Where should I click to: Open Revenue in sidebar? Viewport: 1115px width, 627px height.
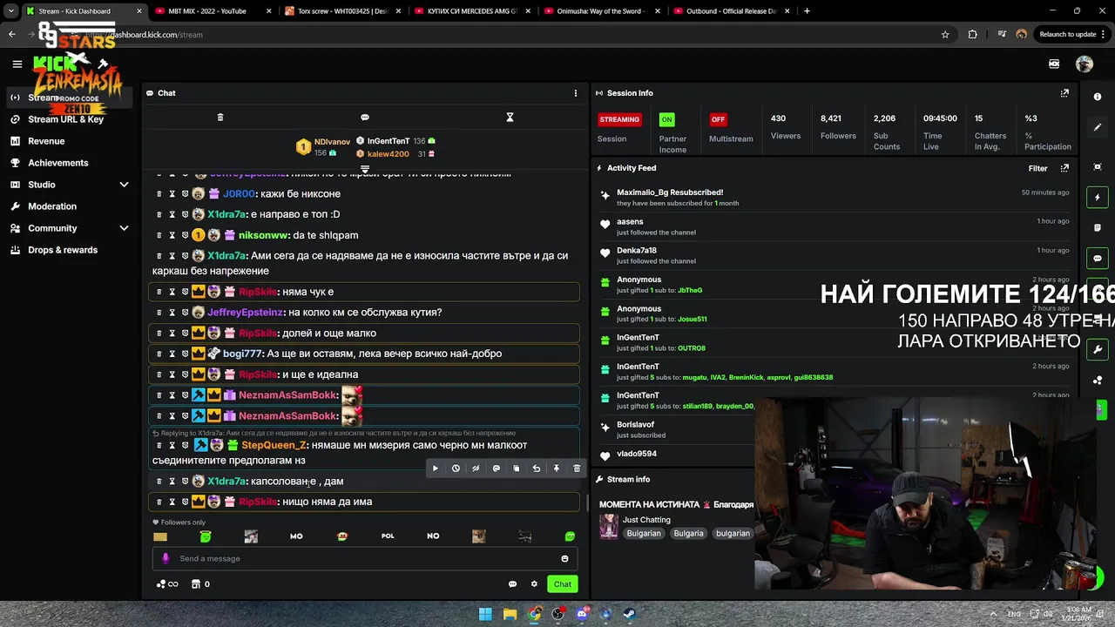[46, 141]
